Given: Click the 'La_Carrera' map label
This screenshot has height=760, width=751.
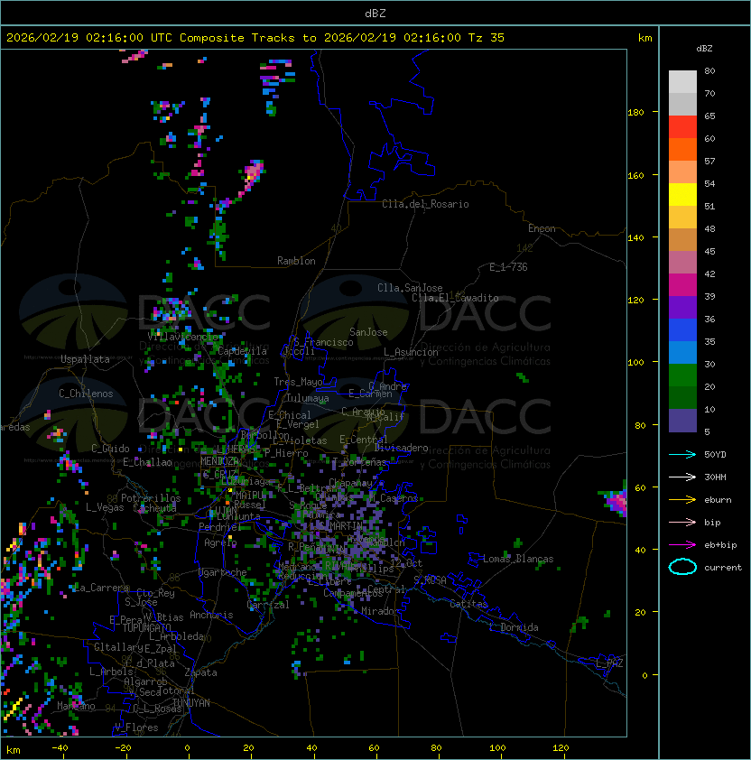Looking at the screenshot, I should (102, 588).
